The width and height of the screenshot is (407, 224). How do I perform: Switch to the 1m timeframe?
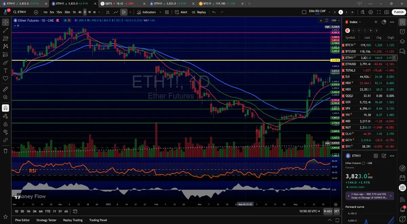click(x=45, y=12)
